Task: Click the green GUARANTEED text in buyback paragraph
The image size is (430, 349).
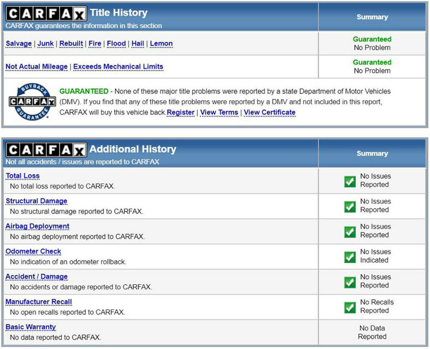Action: point(84,92)
